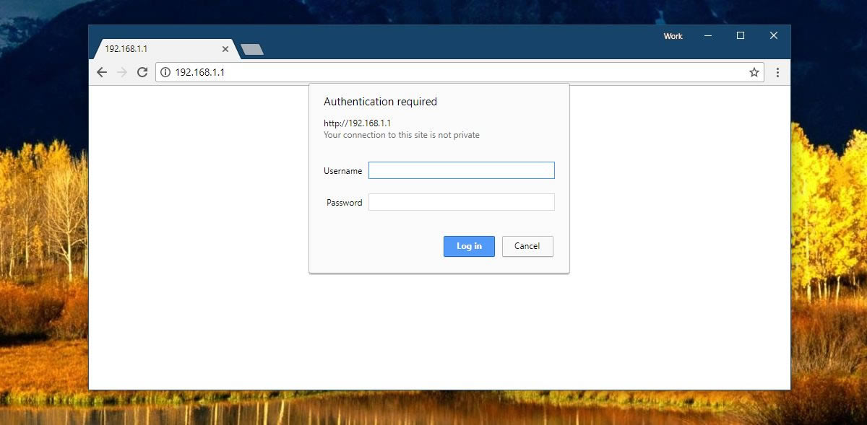Viewport: 867px width, 425px height.
Task: Focus the Password input field
Action: [x=461, y=202]
